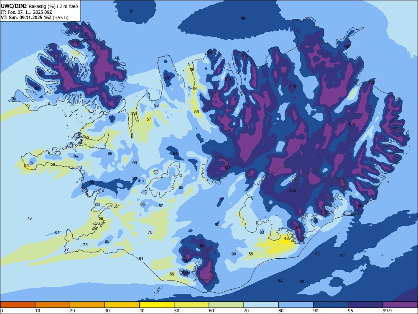Image resolution: width=418 pixels, height=314 pixels.
Task: Select the 57 humidity value
Action: point(149,119)
